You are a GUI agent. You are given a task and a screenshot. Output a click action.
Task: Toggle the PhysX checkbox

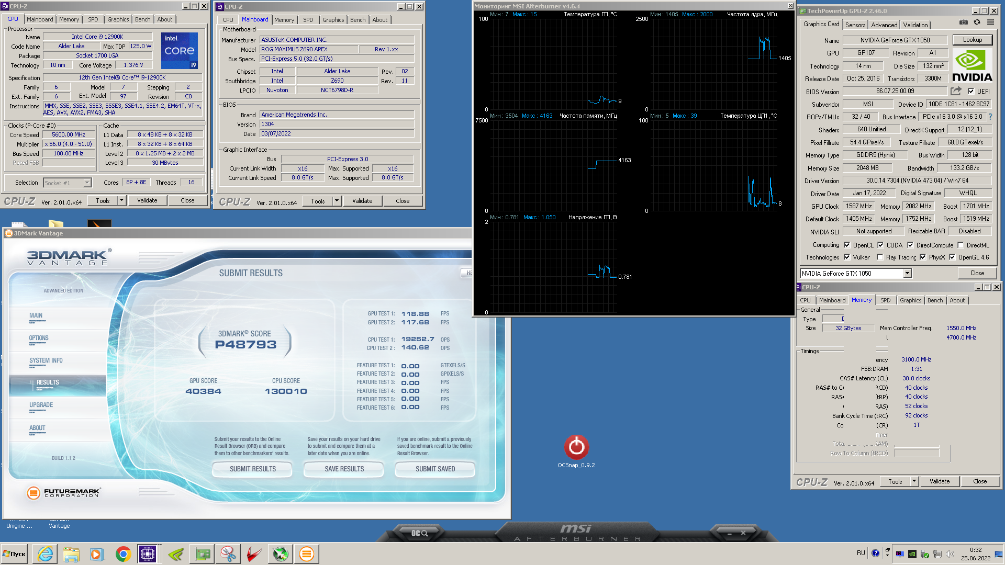click(x=923, y=257)
